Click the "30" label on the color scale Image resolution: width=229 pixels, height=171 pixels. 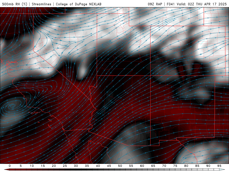pyautogui.click(x=76, y=166)
